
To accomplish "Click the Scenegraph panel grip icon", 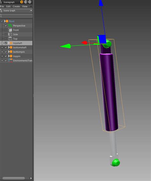I will 1,2.
